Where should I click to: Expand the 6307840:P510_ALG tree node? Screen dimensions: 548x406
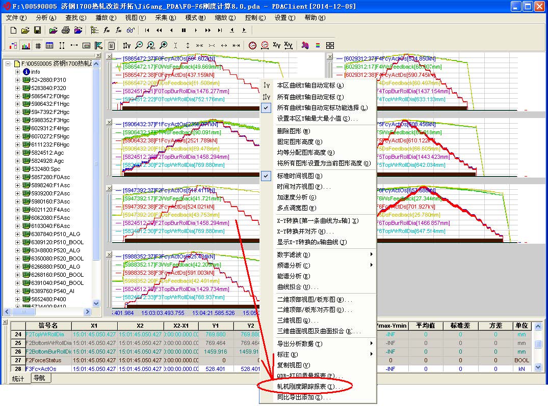19,235
